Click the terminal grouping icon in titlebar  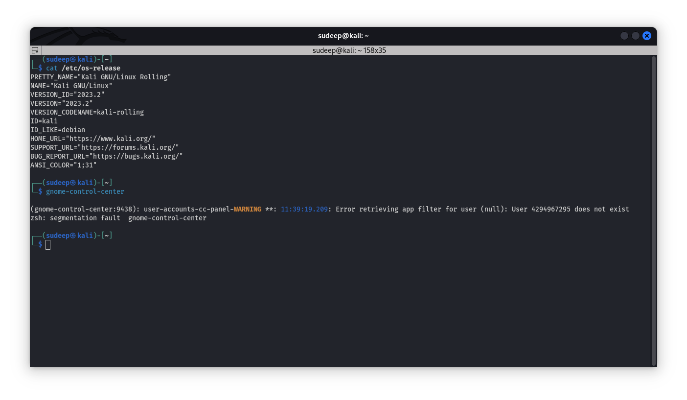coord(35,50)
